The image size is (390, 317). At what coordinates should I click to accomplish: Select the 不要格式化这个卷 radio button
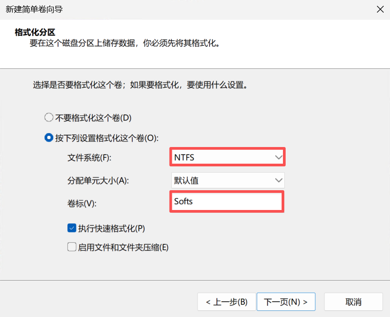[49, 118]
